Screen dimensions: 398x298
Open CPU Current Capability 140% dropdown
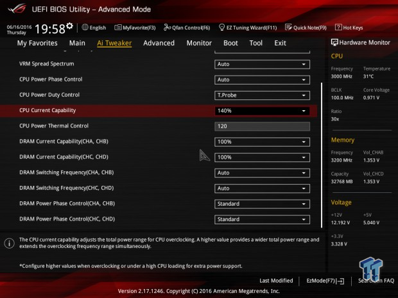262,111
